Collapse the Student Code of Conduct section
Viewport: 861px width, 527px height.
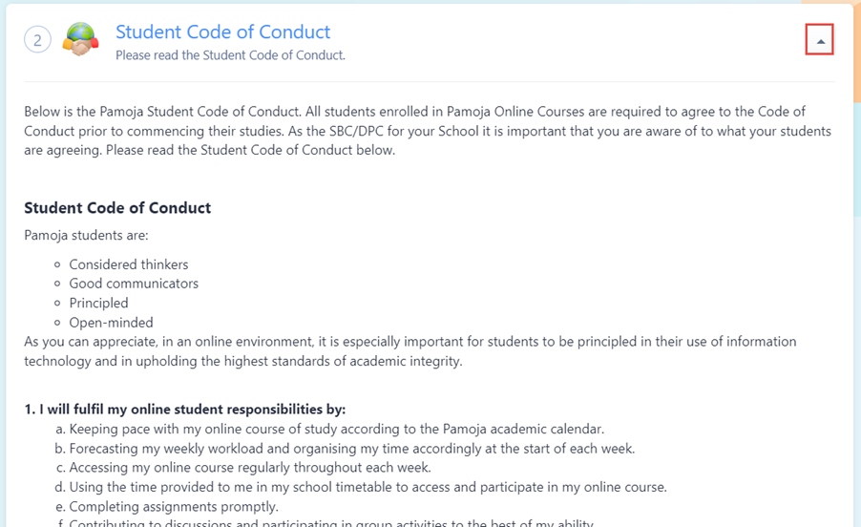[819, 40]
